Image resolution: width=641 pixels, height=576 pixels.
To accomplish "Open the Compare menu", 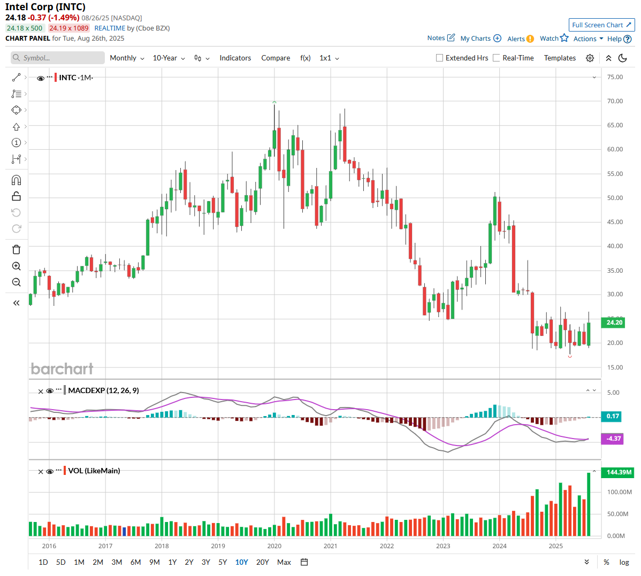I will pyautogui.click(x=276, y=58).
